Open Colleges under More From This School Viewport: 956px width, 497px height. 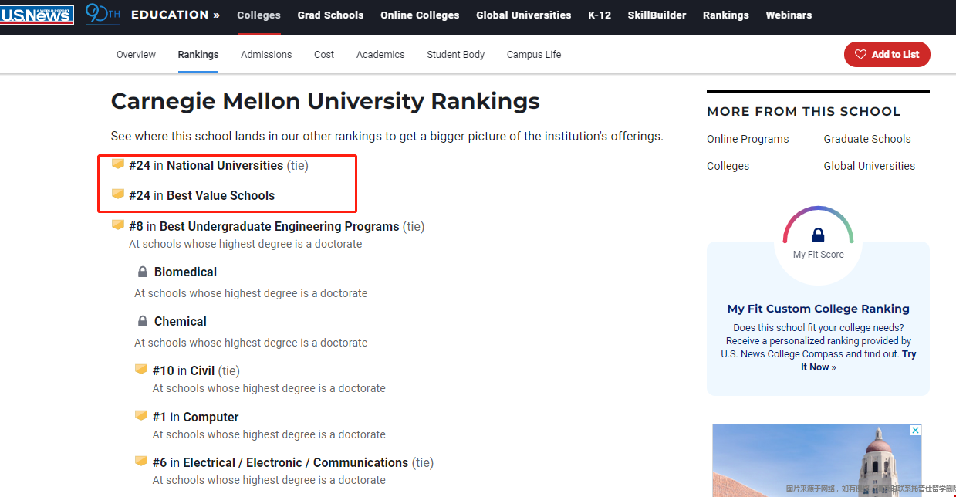(728, 166)
